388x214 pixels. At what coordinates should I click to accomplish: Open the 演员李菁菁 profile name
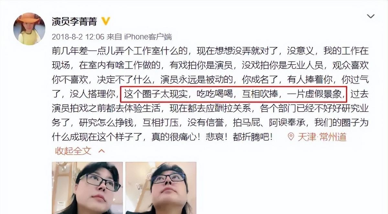[75, 21]
